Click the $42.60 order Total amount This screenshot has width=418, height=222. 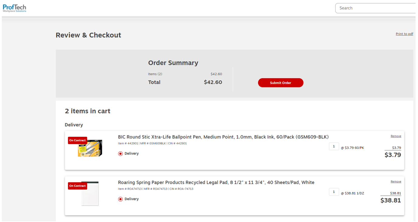[x=213, y=82]
